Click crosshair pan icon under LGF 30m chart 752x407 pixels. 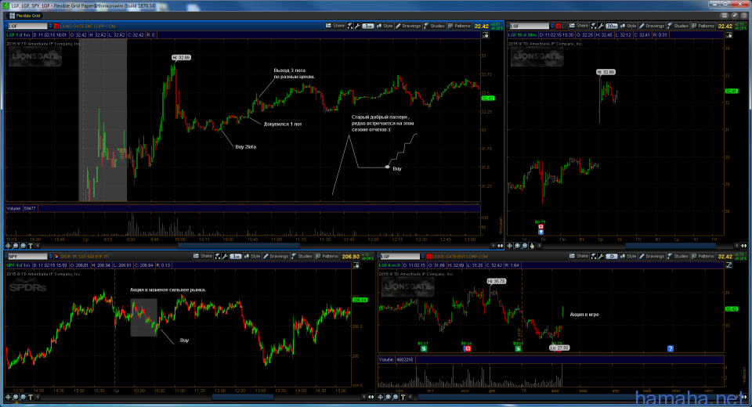(x=510, y=246)
